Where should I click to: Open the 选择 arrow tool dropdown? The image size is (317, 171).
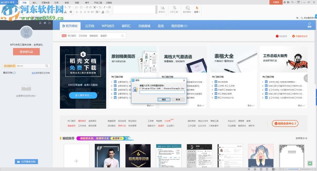tap(197, 9)
